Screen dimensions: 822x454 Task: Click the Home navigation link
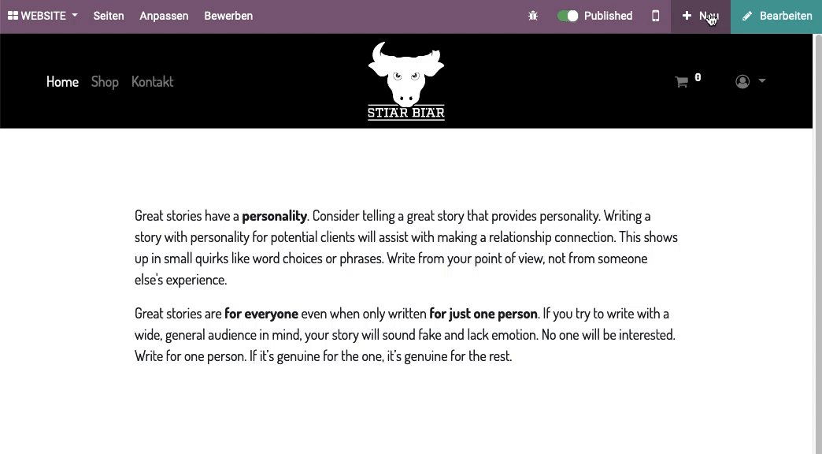click(x=62, y=81)
